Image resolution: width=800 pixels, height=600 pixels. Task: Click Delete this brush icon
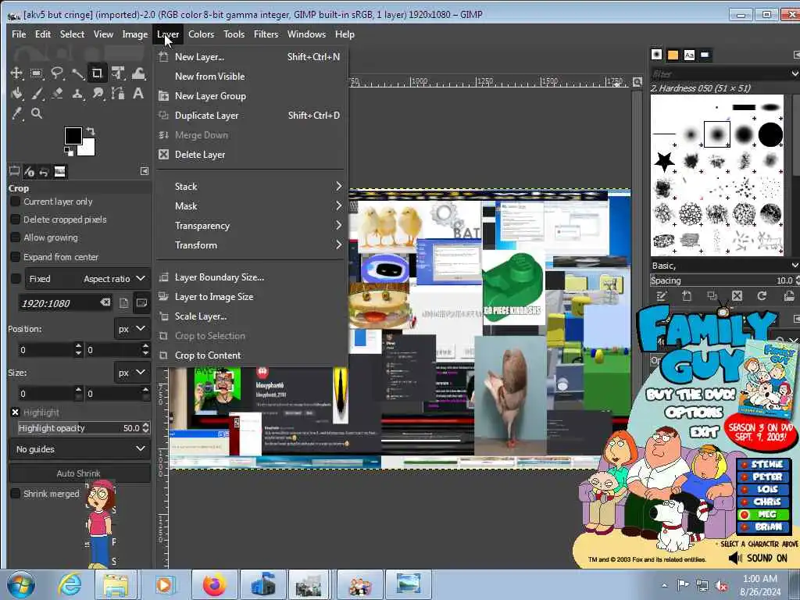pos(737,296)
